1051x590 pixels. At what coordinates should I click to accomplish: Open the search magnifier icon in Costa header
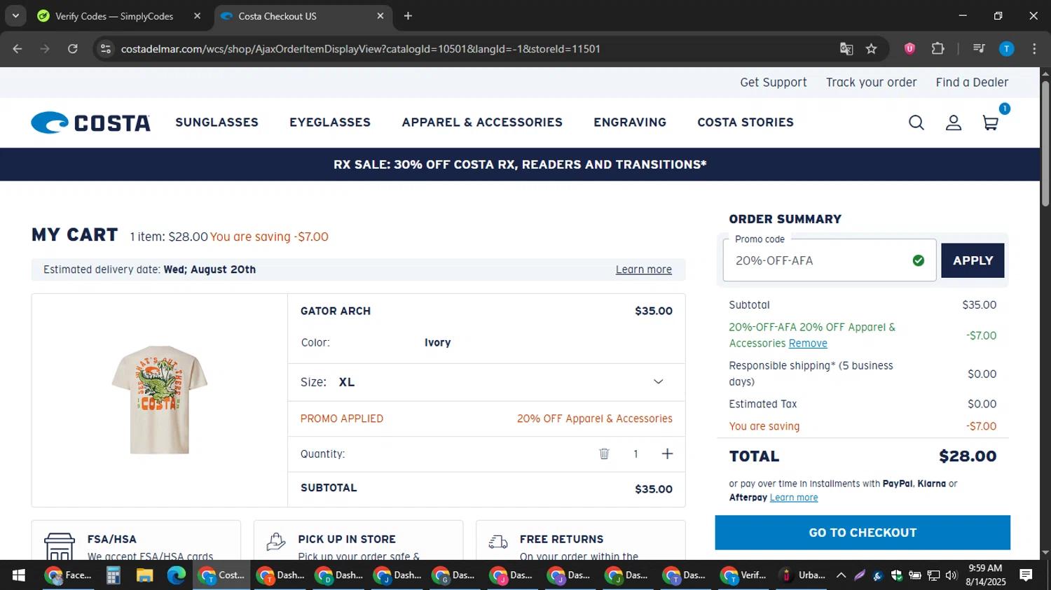click(x=916, y=122)
